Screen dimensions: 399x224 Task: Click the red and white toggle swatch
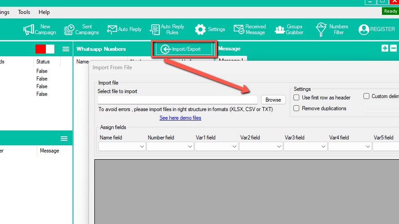[45, 49]
